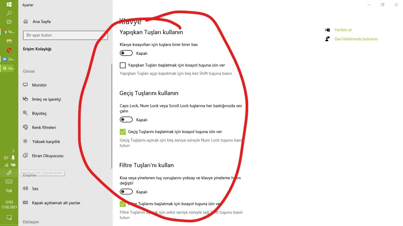Uncheck the Geçiş Tuşlarını shortcut checkbox

(123, 132)
